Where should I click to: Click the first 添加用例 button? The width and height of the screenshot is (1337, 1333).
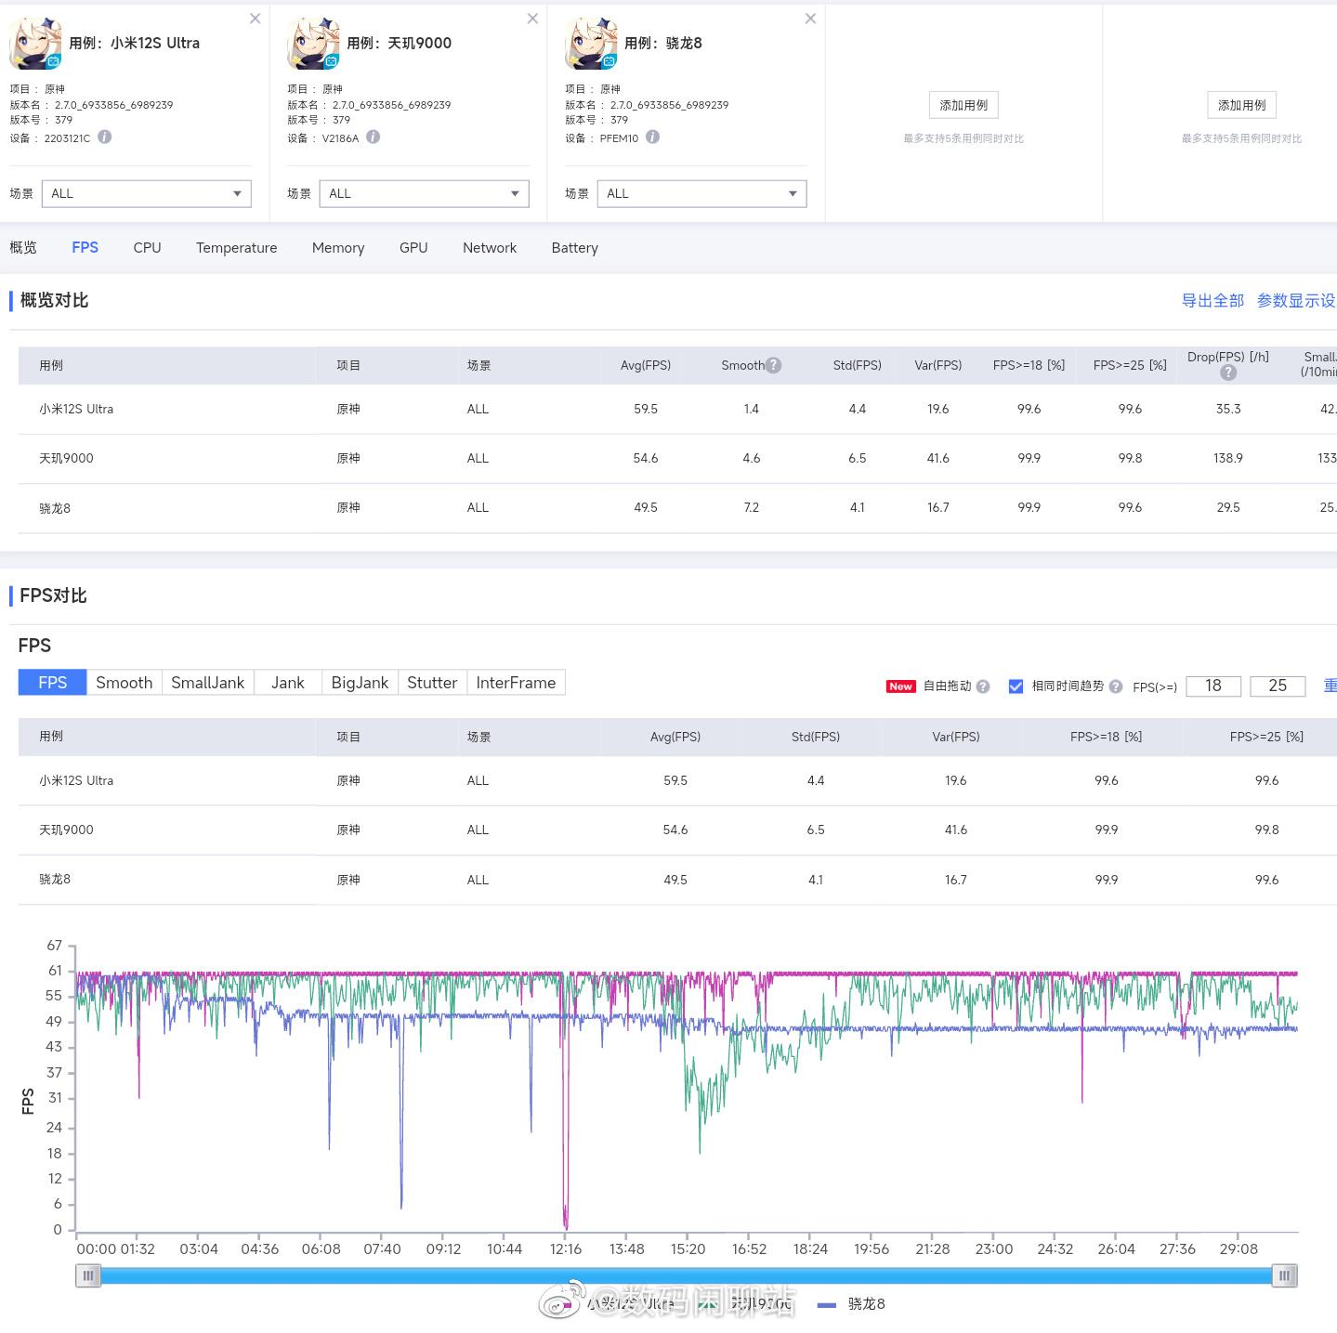pyautogui.click(x=963, y=105)
